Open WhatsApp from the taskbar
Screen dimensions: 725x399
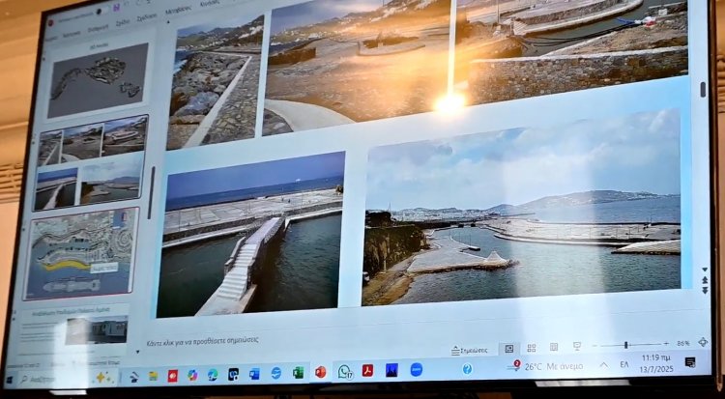pyautogui.click(x=344, y=371)
